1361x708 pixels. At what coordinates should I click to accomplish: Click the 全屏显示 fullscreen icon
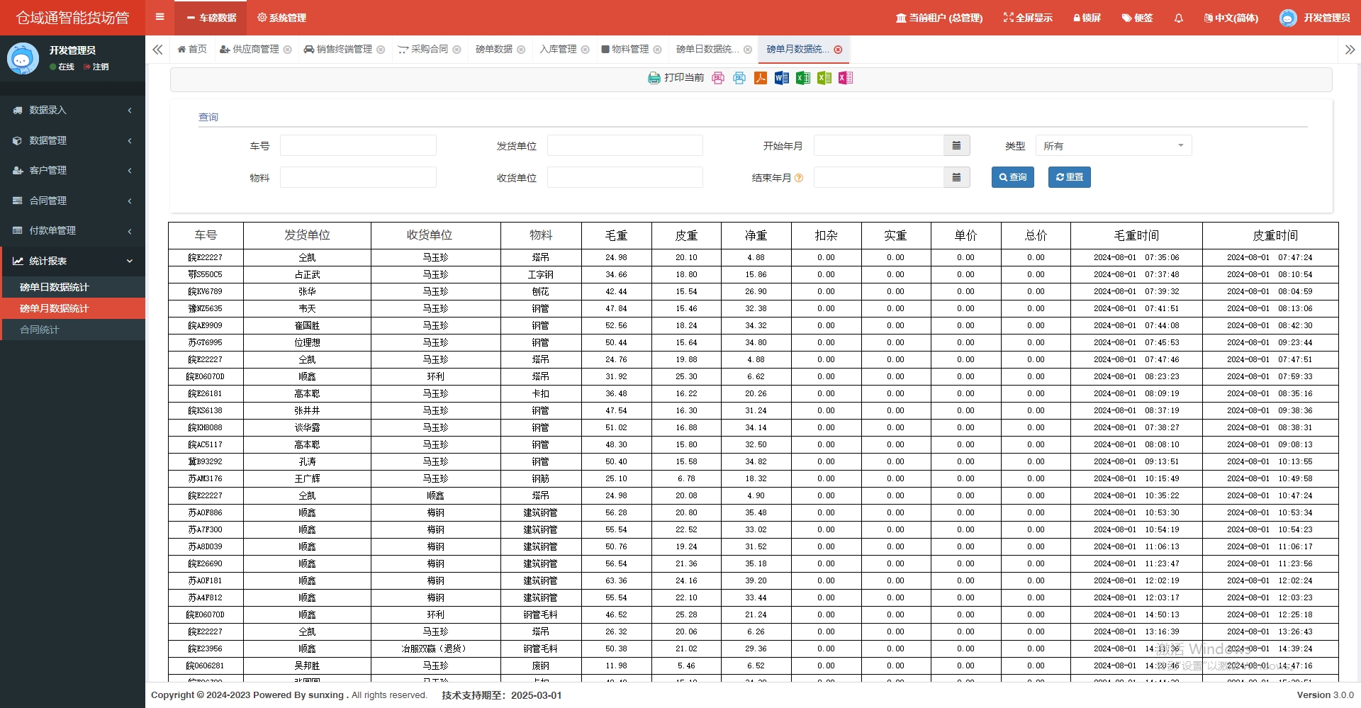point(1027,18)
